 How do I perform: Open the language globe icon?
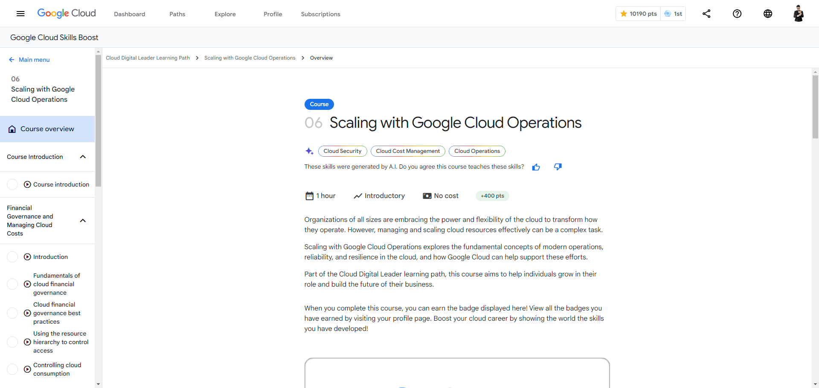click(768, 14)
